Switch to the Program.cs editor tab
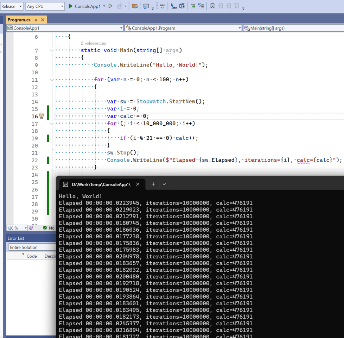Viewport: 344px width, 338px height. tap(19, 20)
